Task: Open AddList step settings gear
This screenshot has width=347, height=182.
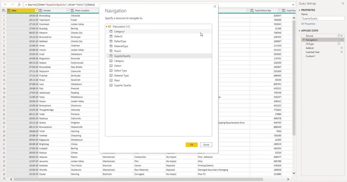Action: point(341,48)
